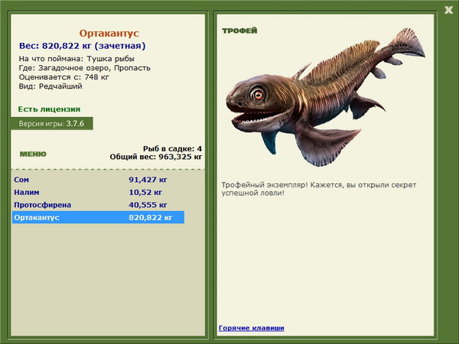Click the Есть лицензия status text

coord(49,109)
